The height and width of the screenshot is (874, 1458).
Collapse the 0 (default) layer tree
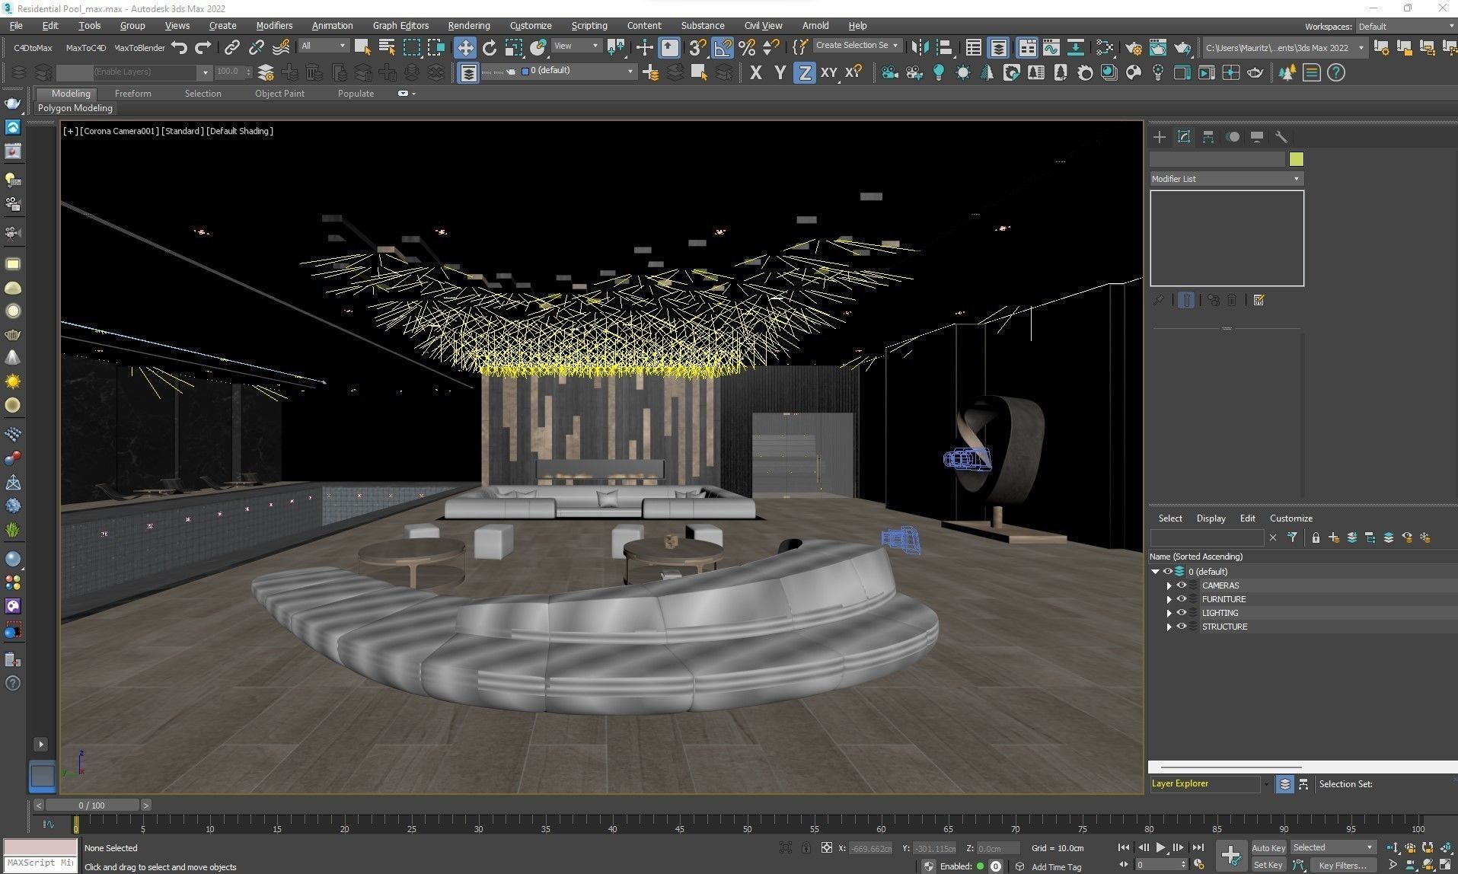(1155, 572)
